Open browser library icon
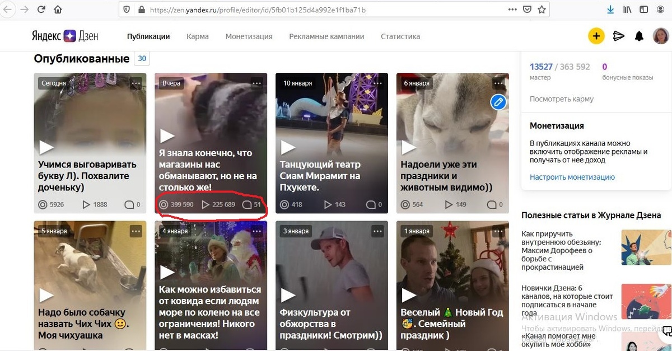Viewport: 672px width, 351px height. 627,10
